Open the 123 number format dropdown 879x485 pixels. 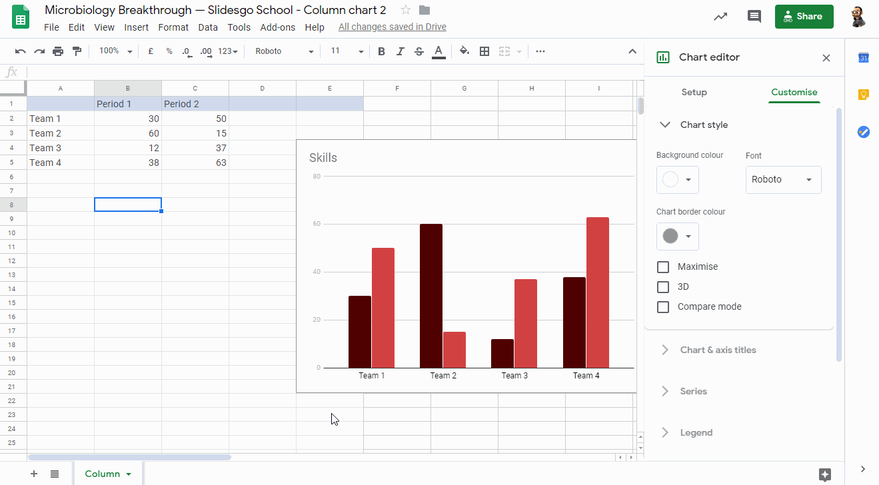coord(229,51)
